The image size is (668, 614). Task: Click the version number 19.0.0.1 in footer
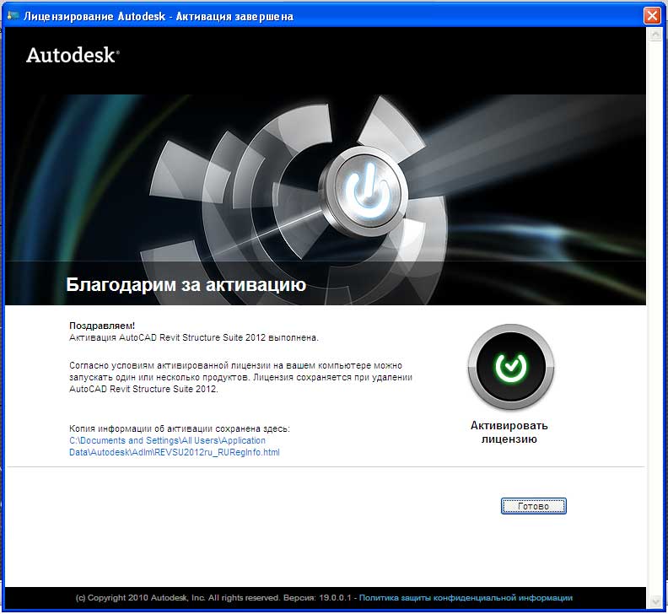[x=335, y=598]
